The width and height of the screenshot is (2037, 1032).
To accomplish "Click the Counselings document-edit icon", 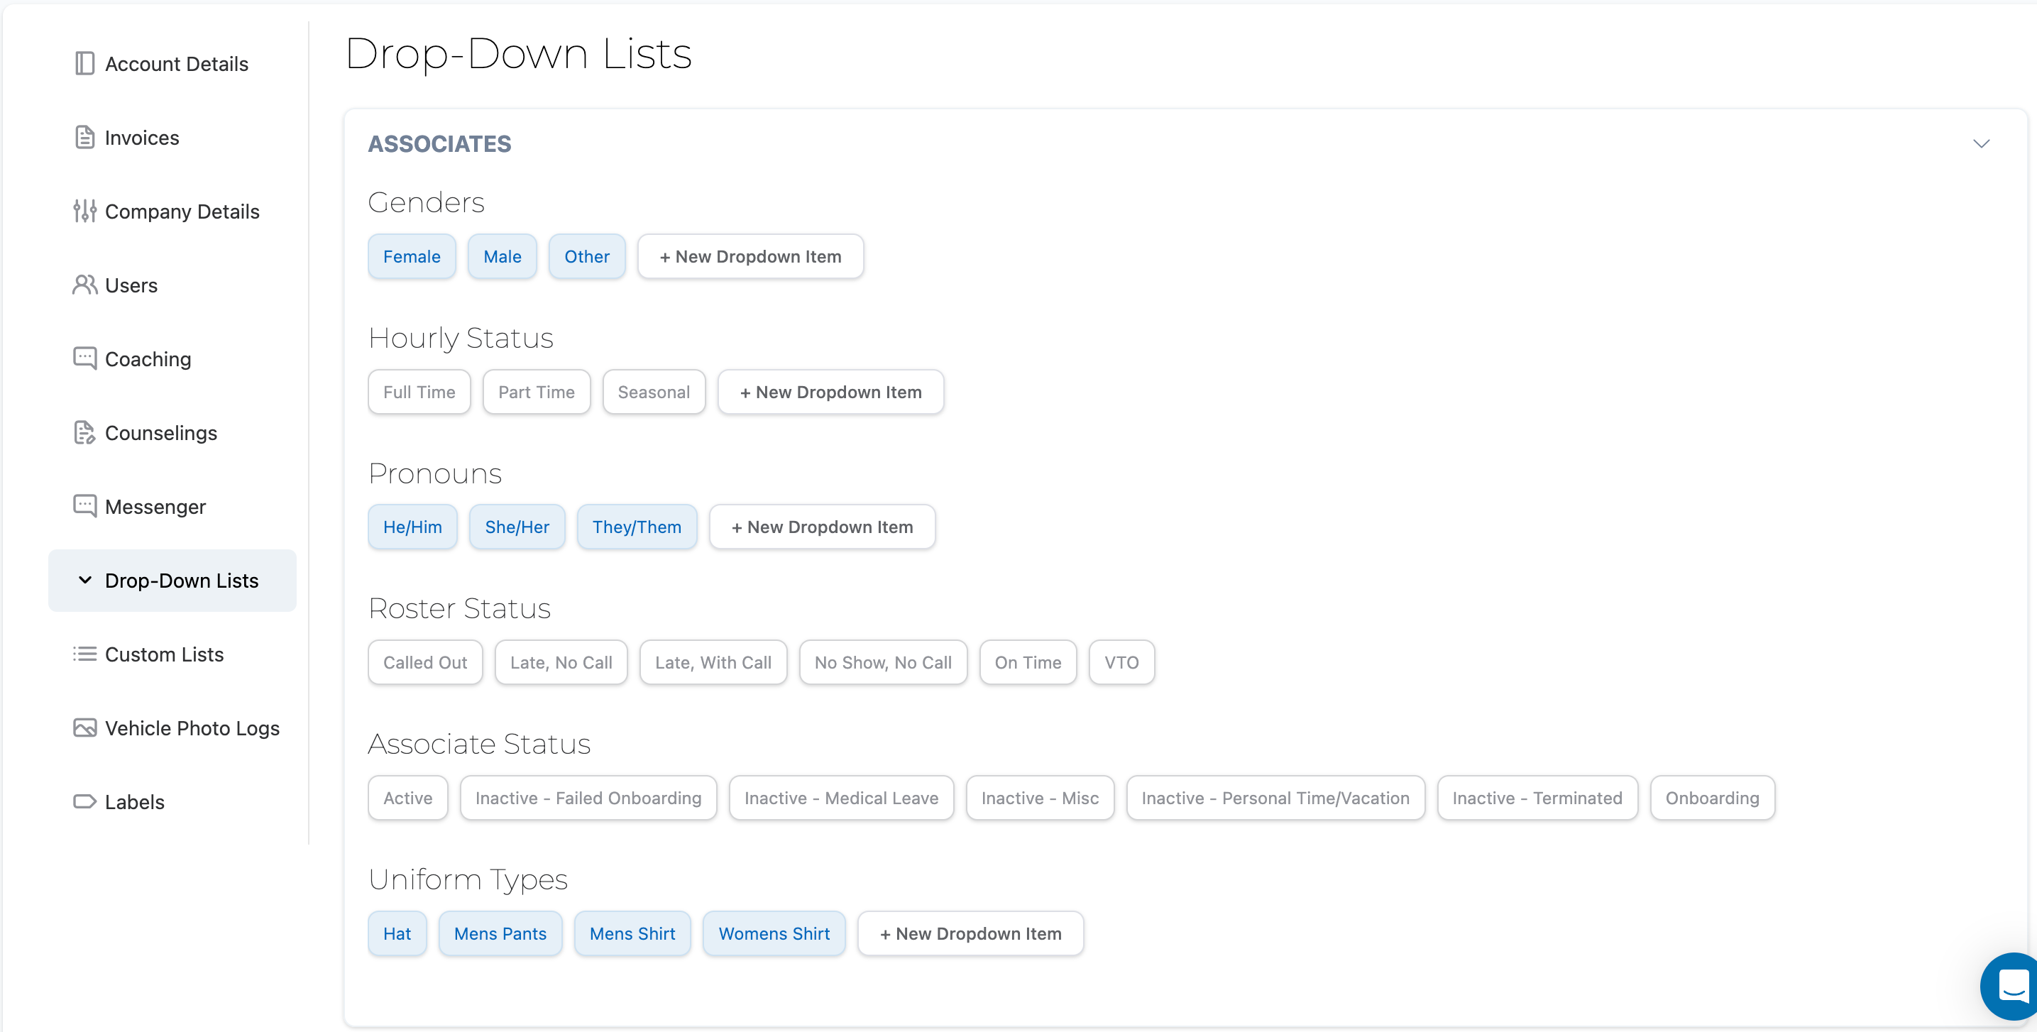I will coord(84,432).
